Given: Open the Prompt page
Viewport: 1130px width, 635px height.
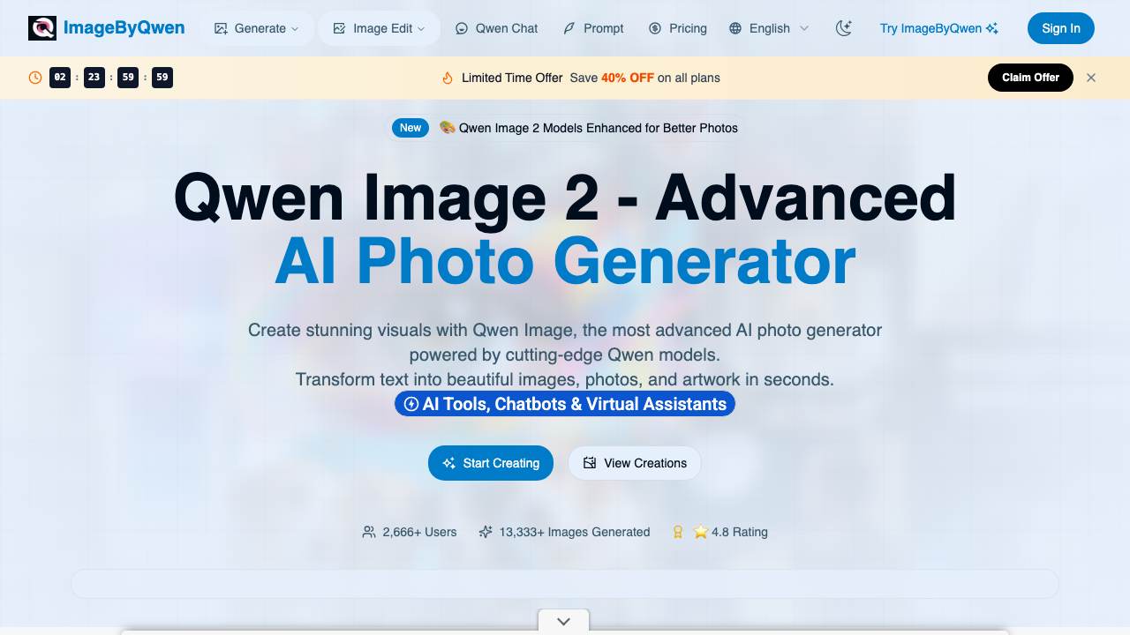Looking at the screenshot, I should [x=593, y=28].
